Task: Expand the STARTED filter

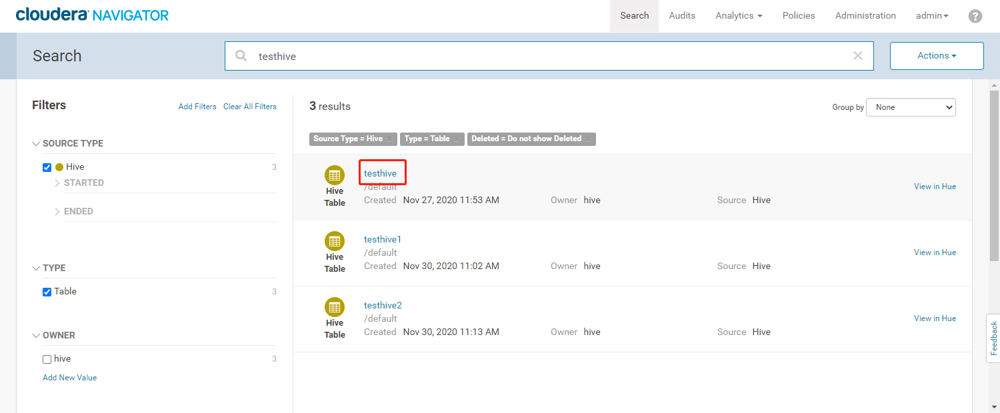Action: [x=57, y=183]
